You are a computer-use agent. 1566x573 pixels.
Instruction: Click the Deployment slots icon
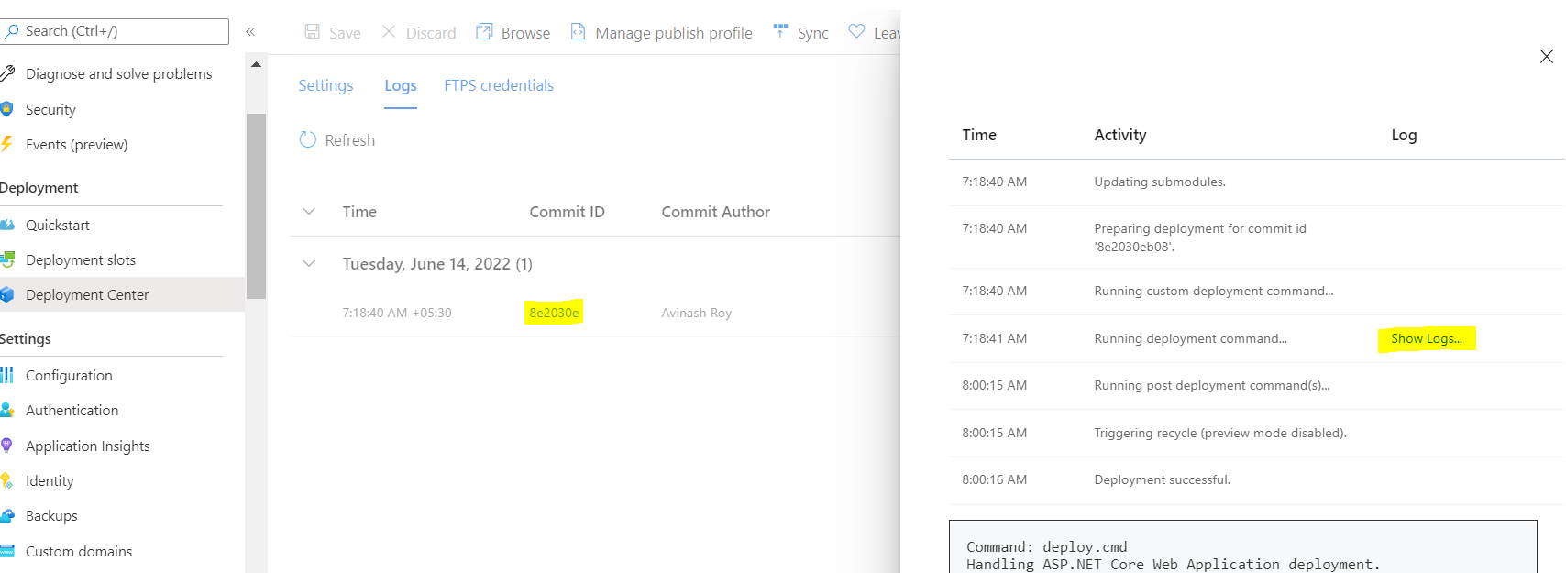click(x=7, y=259)
